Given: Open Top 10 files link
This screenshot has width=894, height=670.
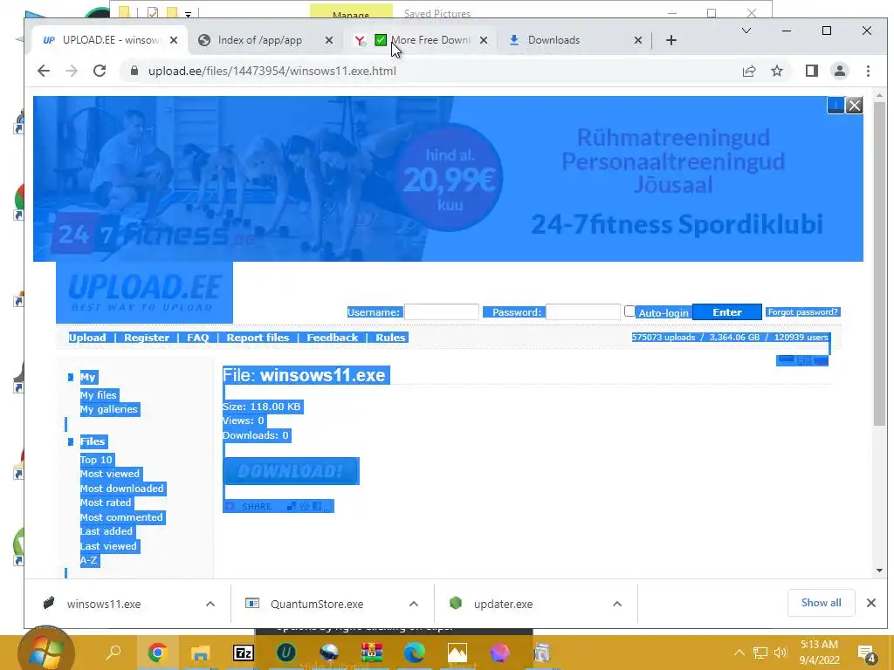Looking at the screenshot, I should (x=96, y=460).
